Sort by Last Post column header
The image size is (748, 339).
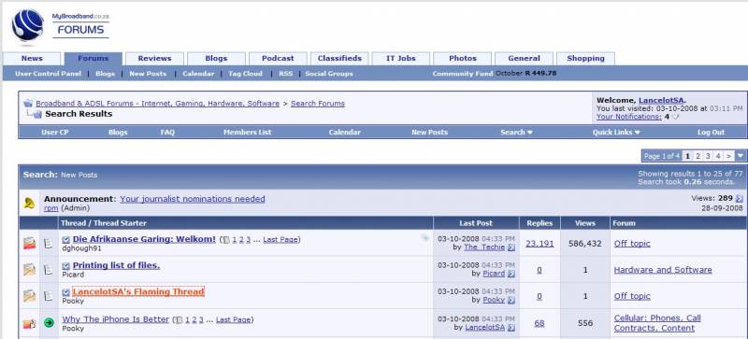(476, 222)
